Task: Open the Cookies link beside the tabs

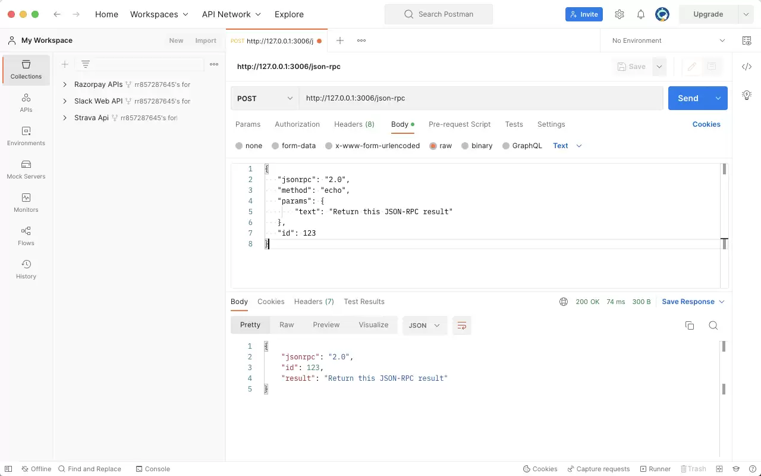Action: tap(706, 124)
